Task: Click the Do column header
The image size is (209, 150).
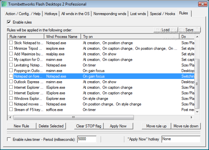Action: click(187, 37)
